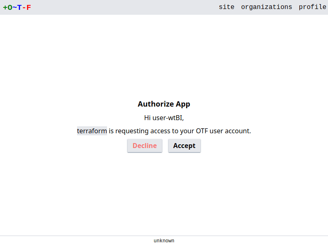Click the 'Hi user-wtBI,' greeting text

pos(164,118)
